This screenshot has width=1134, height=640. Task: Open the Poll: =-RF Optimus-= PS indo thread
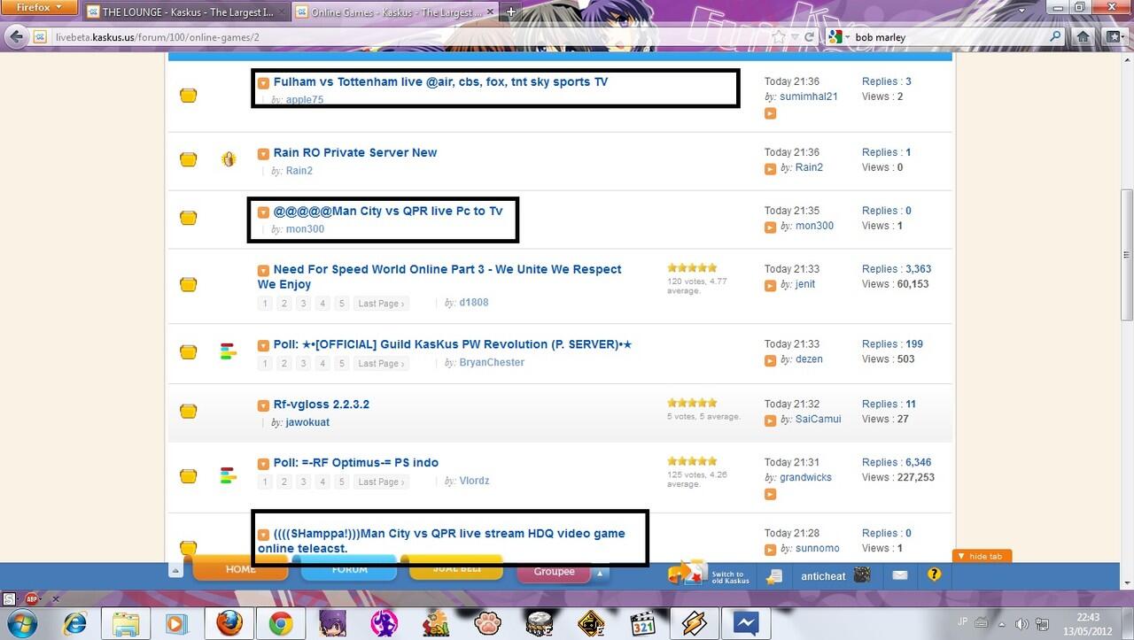click(356, 462)
